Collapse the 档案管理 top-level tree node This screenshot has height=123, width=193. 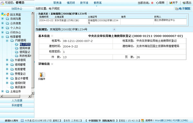point(3,37)
